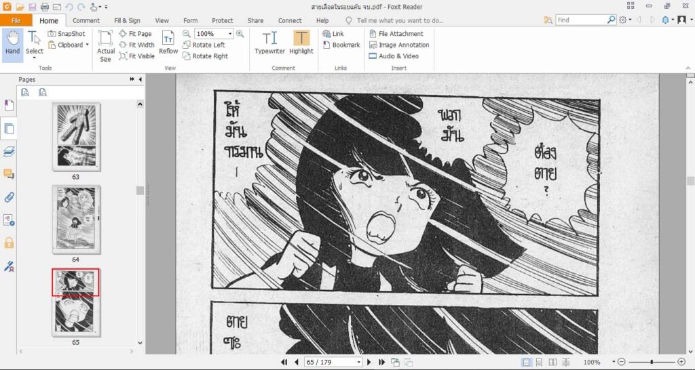Viewport: 695px width, 370px height.
Task: Take a SnapShot of the page
Action: point(67,34)
